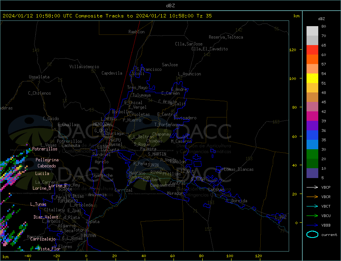Viewport: 341px width, 261px height.
Task: Click the Tulumaya label
Action: coord(142,95)
